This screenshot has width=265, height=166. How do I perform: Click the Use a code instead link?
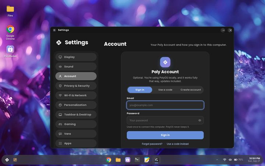177,144
